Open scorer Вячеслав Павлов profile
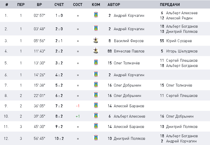This screenshot has width=210, height=145. (129, 51)
